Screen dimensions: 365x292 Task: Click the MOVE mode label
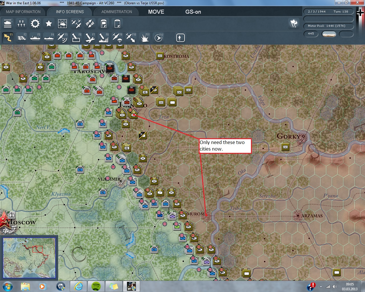click(156, 12)
